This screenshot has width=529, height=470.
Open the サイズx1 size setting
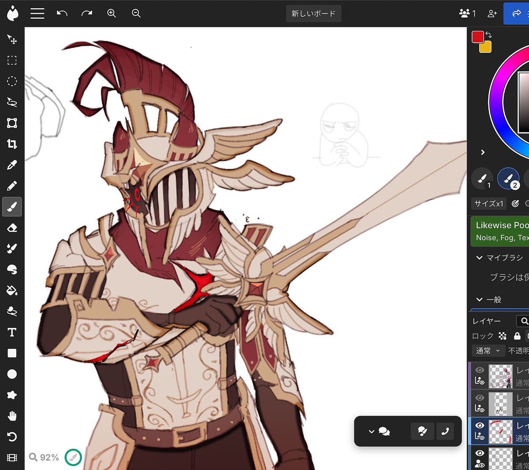click(x=489, y=204)
